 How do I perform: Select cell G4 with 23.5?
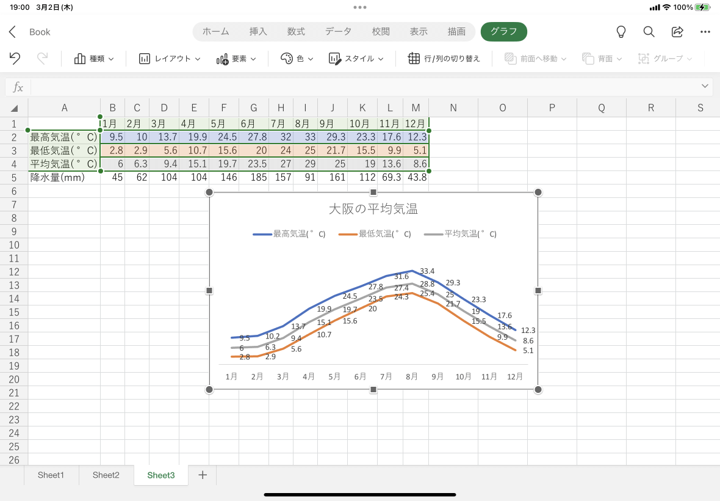(x=254, y=164)
